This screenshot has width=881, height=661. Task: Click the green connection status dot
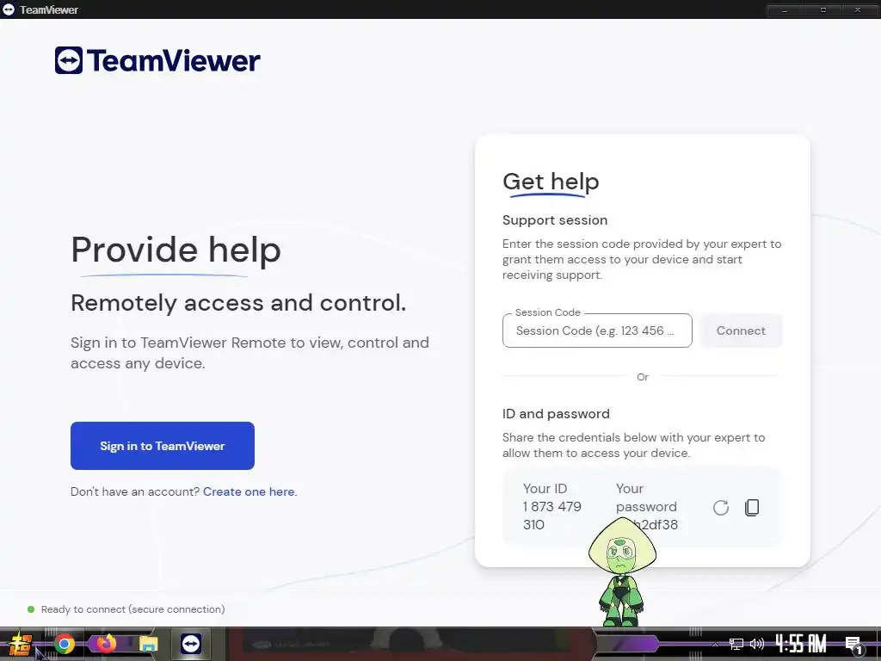[31, 609]
